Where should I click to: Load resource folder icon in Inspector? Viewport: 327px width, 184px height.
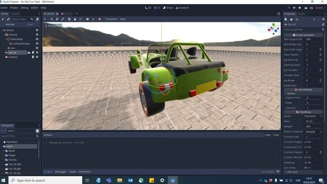[291, 19]
